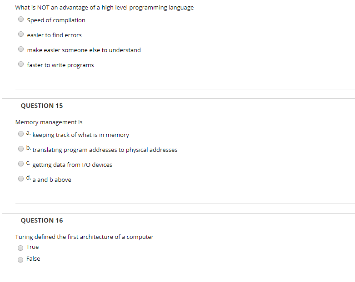The width and height of the screenshot is (355, 282).
Task: Choose option b about translating program addresses
Action: (x=21, y=149)
